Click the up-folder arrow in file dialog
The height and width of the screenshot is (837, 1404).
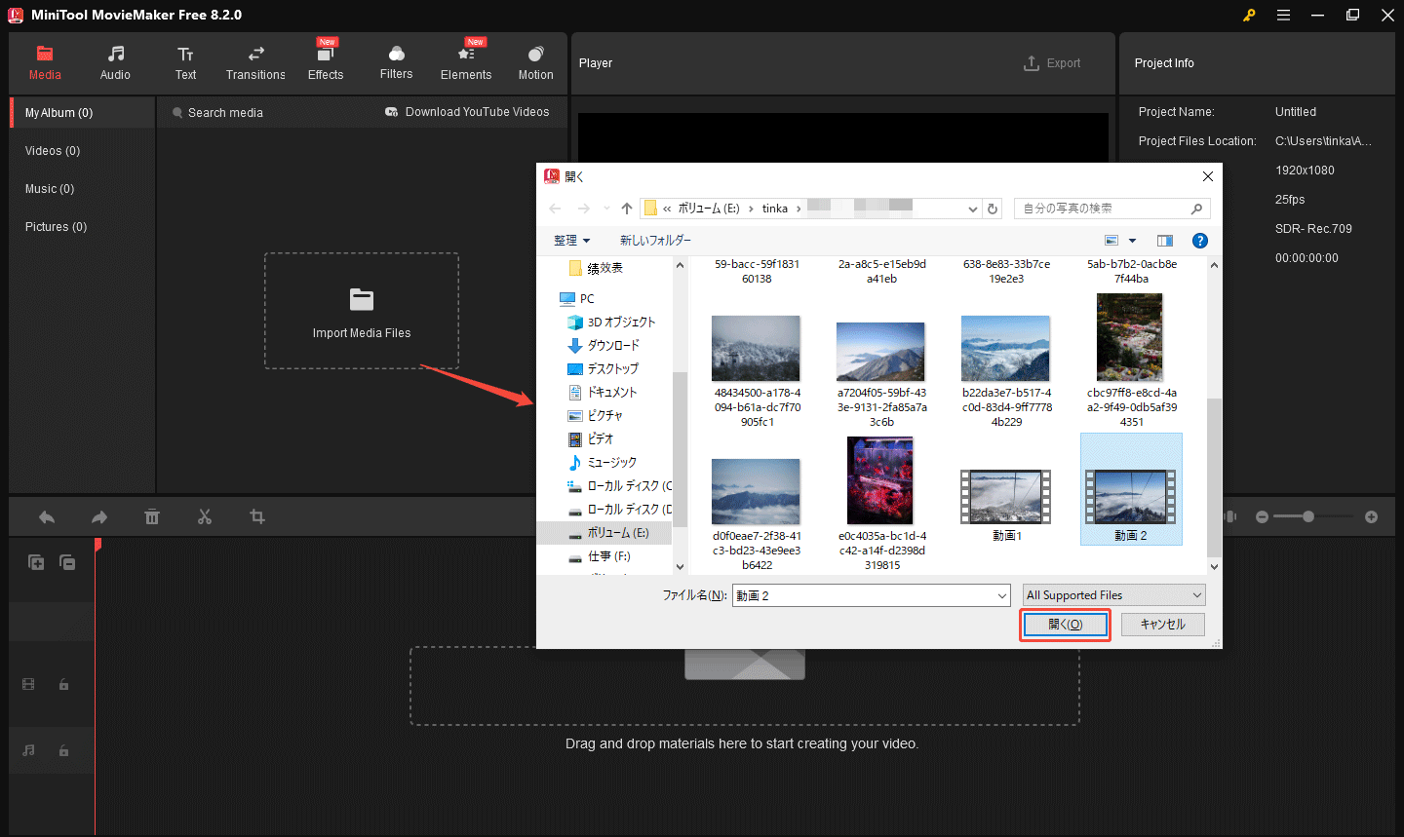click(627, 209)
